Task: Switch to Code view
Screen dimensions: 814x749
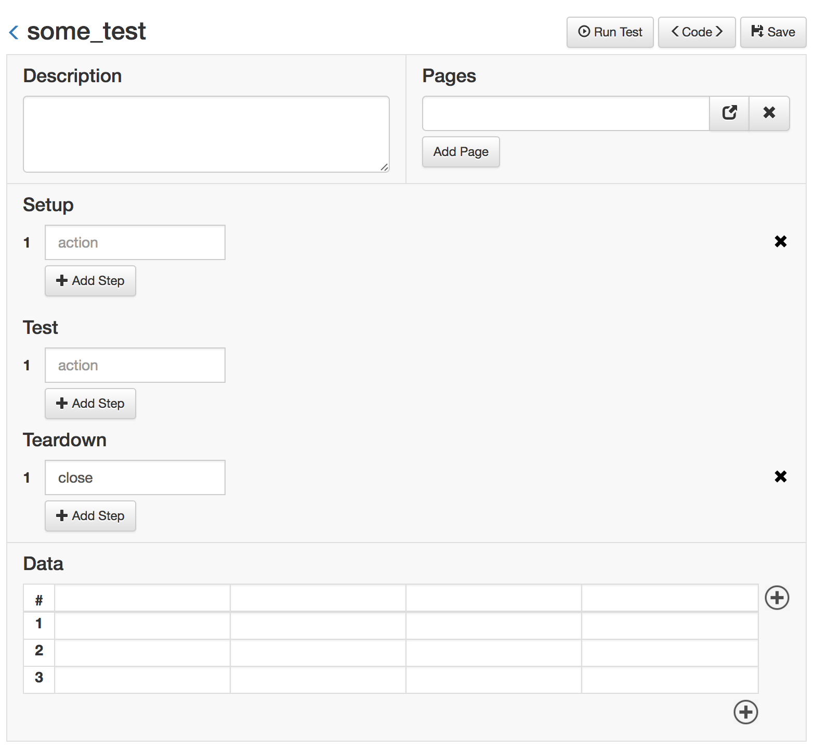Action: click(697, 32)
